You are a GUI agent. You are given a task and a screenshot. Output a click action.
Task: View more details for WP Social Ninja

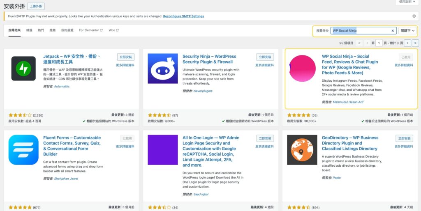(404, 65)
